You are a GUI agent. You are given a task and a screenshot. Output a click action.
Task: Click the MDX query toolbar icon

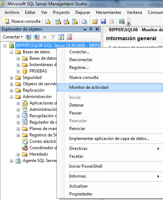click(x=58, y=21)
